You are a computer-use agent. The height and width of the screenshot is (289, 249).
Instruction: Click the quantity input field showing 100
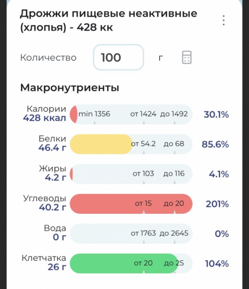click(x=118, y=57)
